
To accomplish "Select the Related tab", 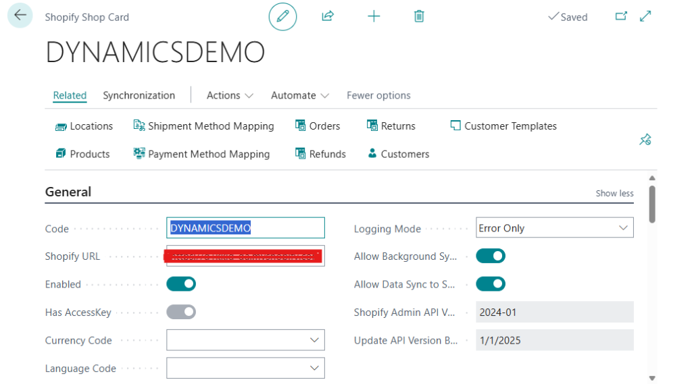I will [70, 96].
